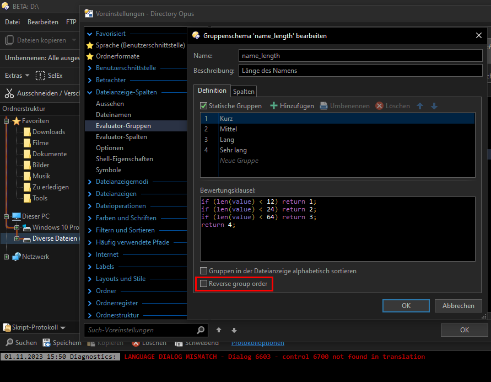491x382 pixels.
Task: Open the Protokolloptionen link
Action: (x=258, y=343)
